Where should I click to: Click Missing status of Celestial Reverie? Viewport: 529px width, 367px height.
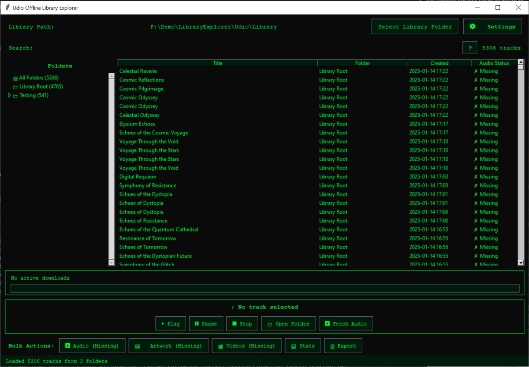point(486,71)
